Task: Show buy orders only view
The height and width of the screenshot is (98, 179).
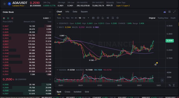Action: coord(8,18)
